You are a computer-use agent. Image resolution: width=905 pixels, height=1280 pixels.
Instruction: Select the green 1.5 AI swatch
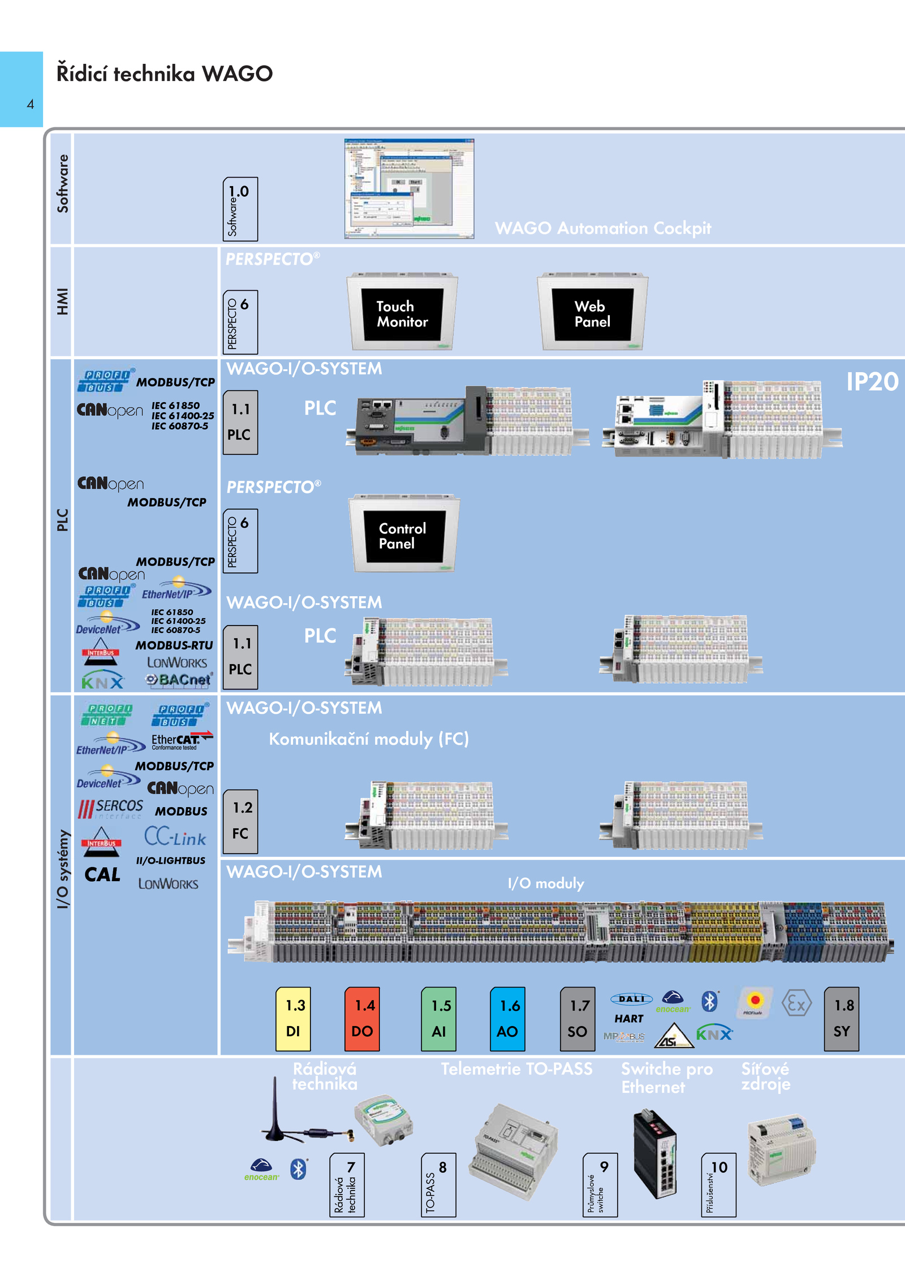pos(438,1019)
